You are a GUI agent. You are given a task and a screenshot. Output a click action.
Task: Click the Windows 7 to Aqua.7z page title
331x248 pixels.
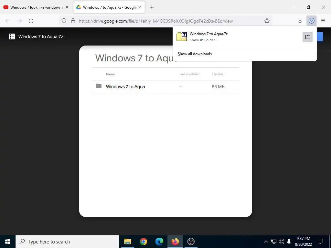point(41,36)
